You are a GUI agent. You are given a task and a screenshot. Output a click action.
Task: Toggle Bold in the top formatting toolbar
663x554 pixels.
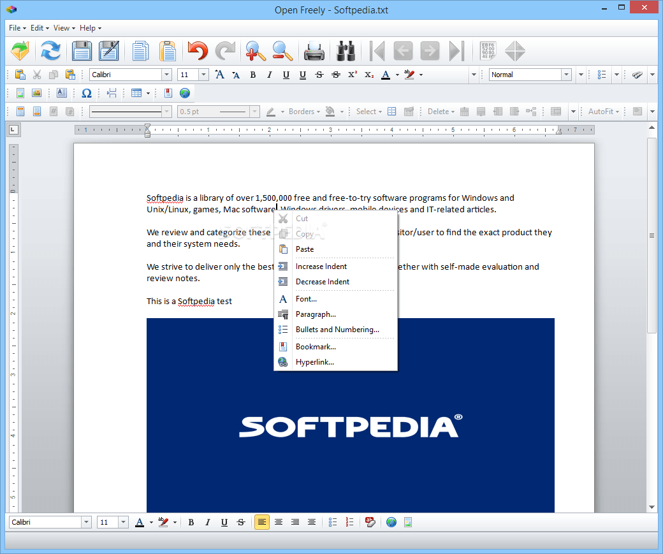(x=253, y=75)
